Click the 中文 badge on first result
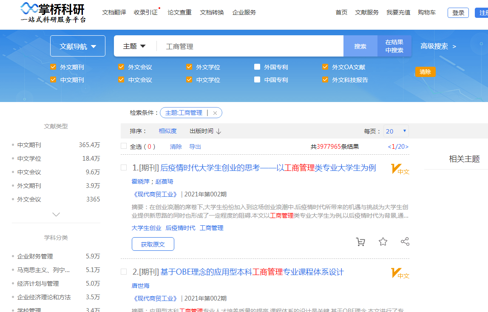Viewport: 488px width, 312px height. click(400, 169)
